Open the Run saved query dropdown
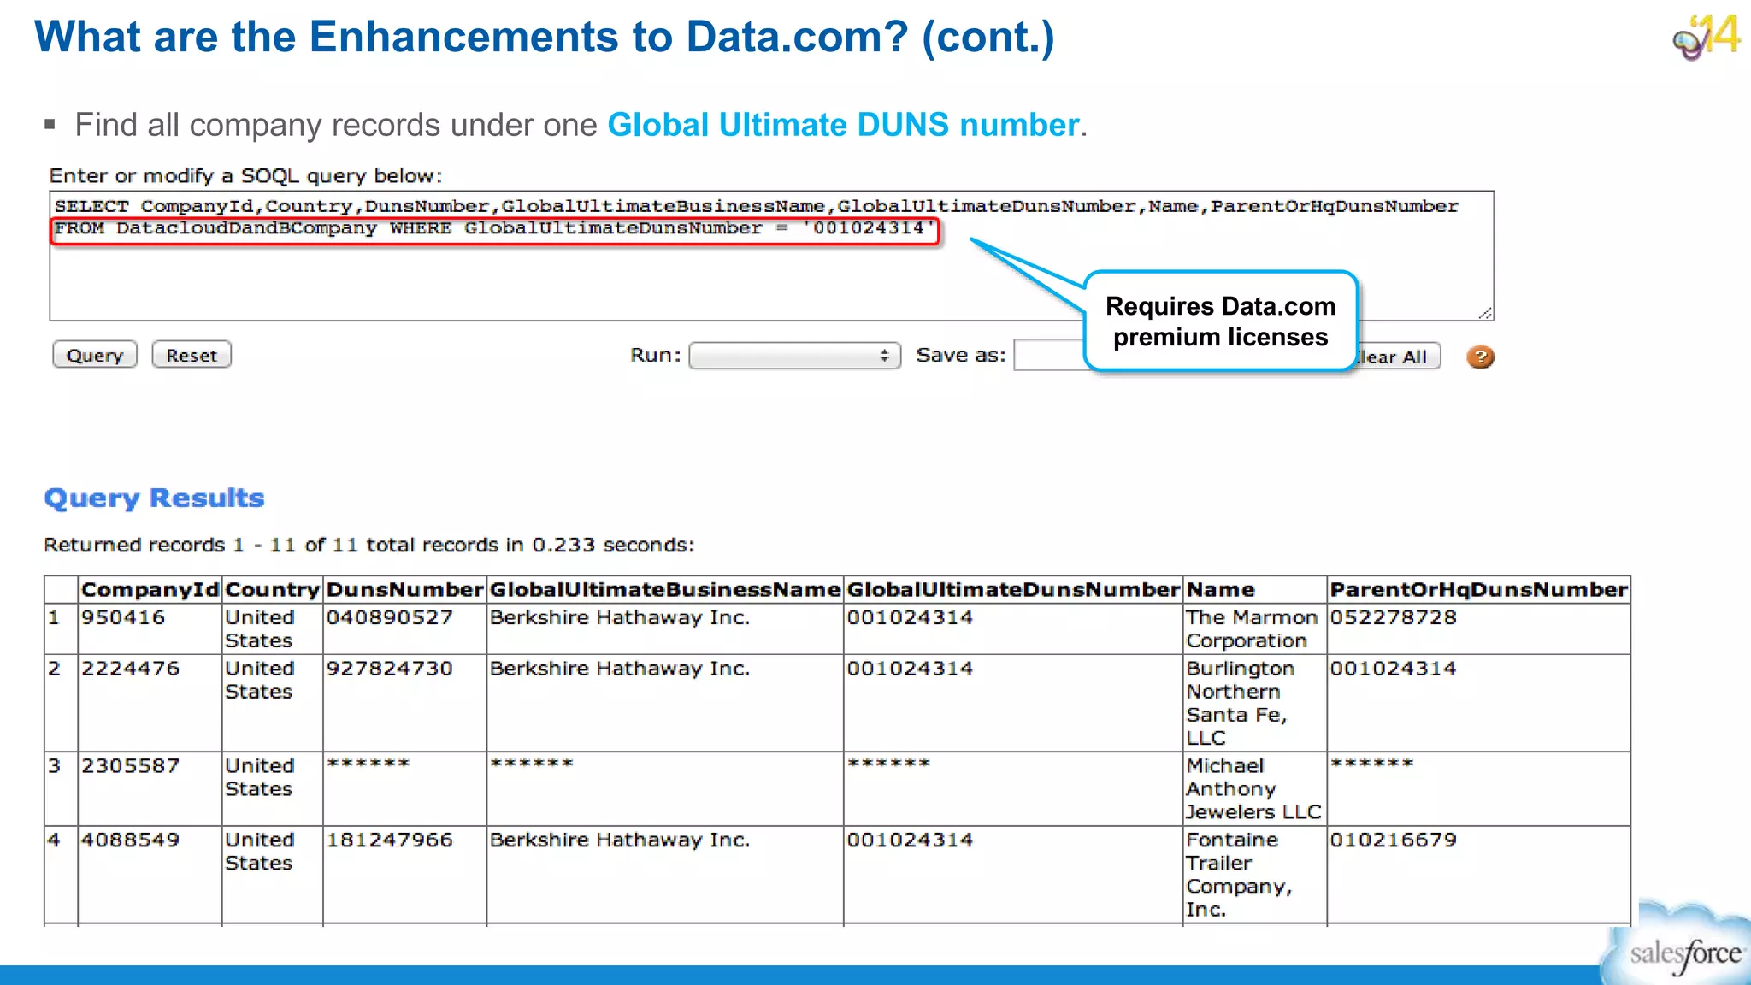The image size is (1751, 985). point(795,356)
